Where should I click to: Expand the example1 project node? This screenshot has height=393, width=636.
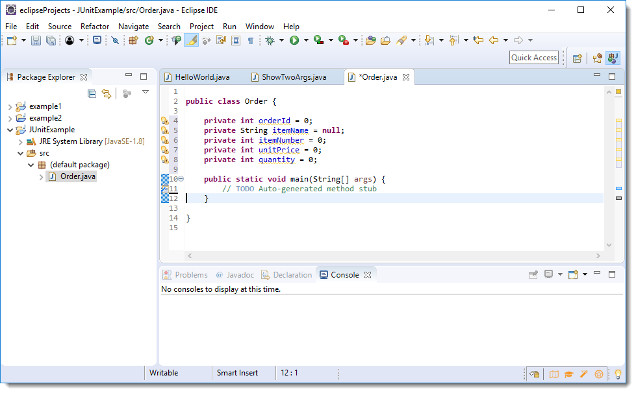pos(10,107)
